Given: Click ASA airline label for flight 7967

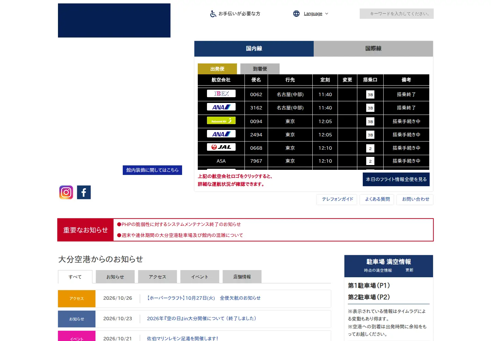Looking at the screenshot, I should tap(221, 161).
